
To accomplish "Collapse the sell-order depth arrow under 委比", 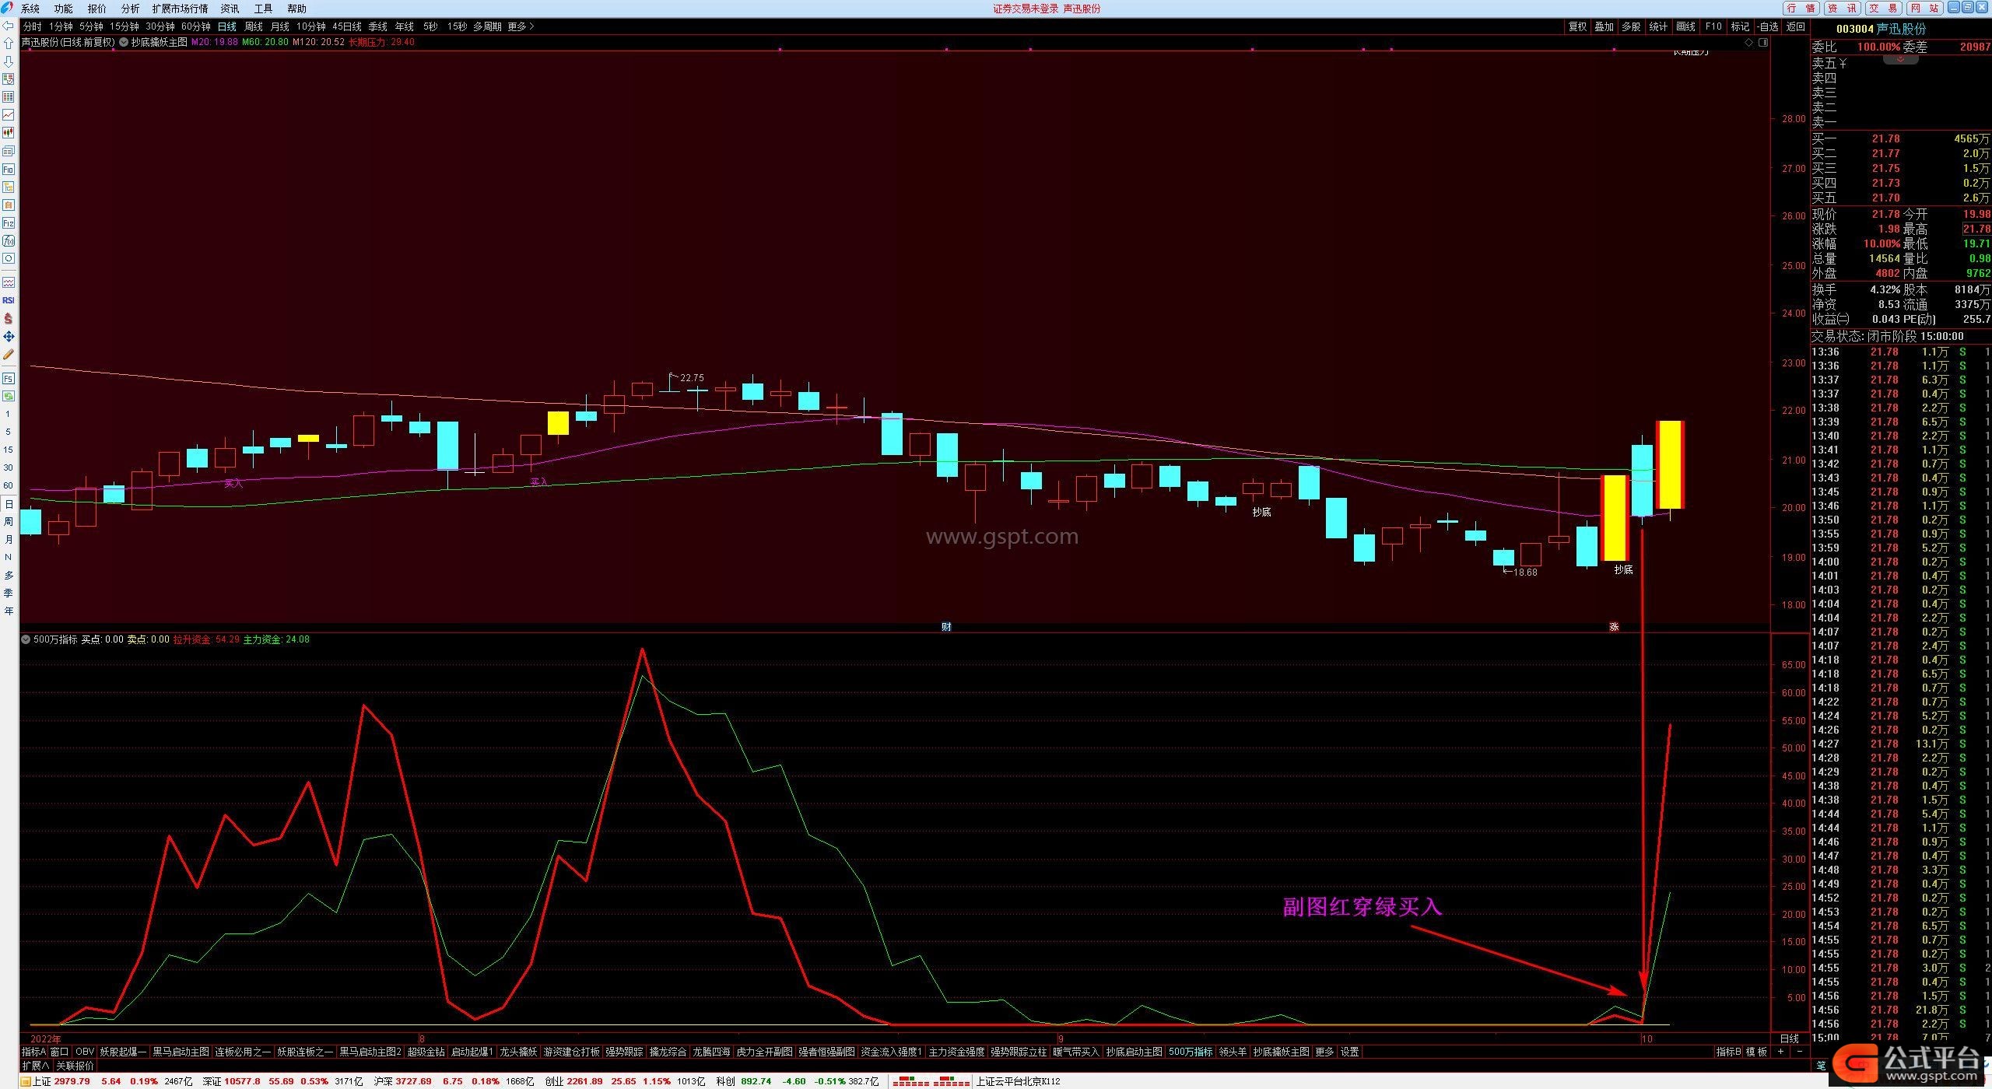I will [1900, 59].
